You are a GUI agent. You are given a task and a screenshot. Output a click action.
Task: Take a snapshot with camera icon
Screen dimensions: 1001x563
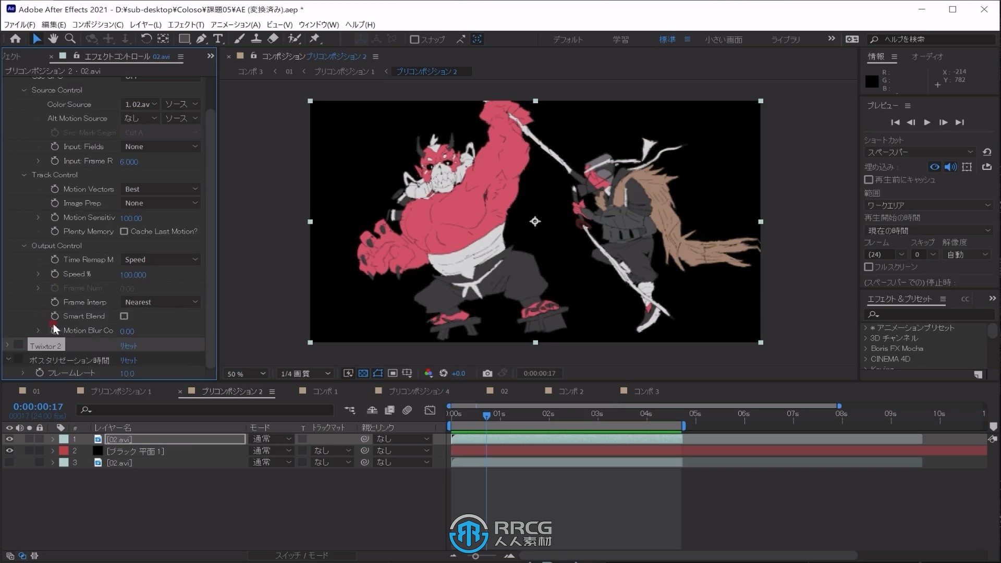(487, 373)
